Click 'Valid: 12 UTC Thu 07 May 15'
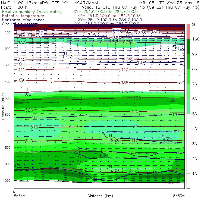201x201 pixels. click(x=113, y=7)
